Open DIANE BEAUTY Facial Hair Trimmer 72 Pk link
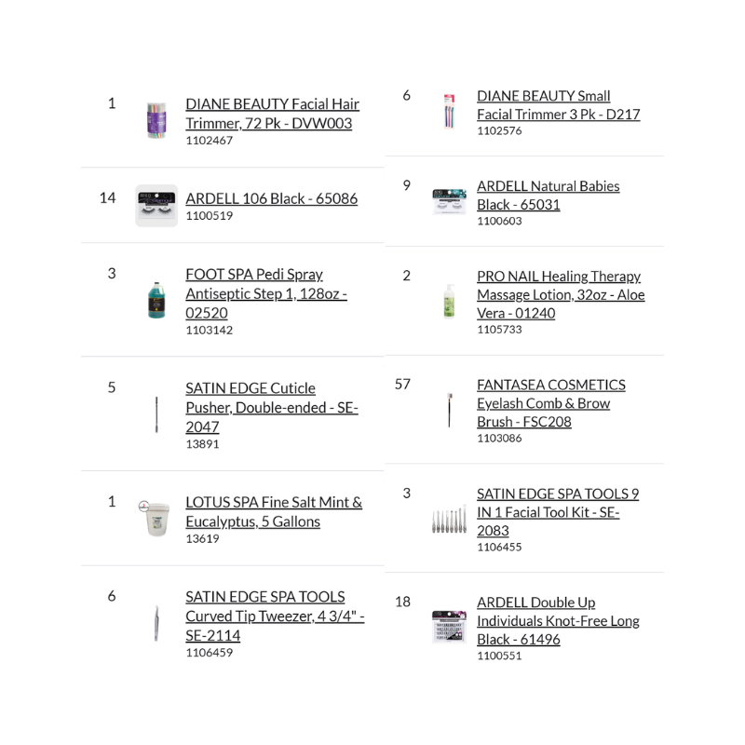 [x=272, y=114]
